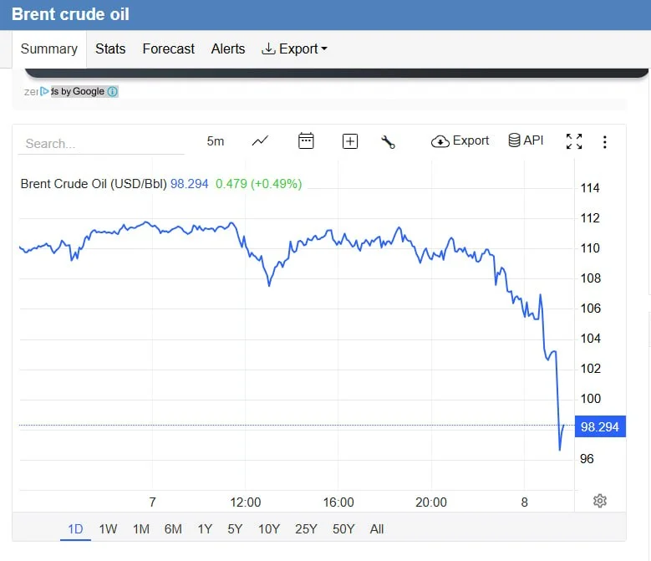Show the All time range
The image size is (651, 561).
click(x=377, y=528)
